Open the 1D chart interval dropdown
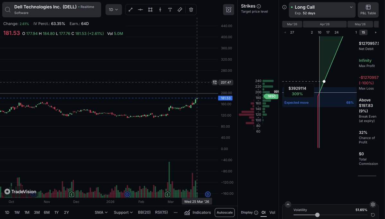 (x=114, y=10)
